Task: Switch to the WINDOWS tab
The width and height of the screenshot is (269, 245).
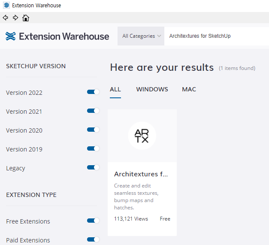Action: pyautogui.click(x=152, y=89)
